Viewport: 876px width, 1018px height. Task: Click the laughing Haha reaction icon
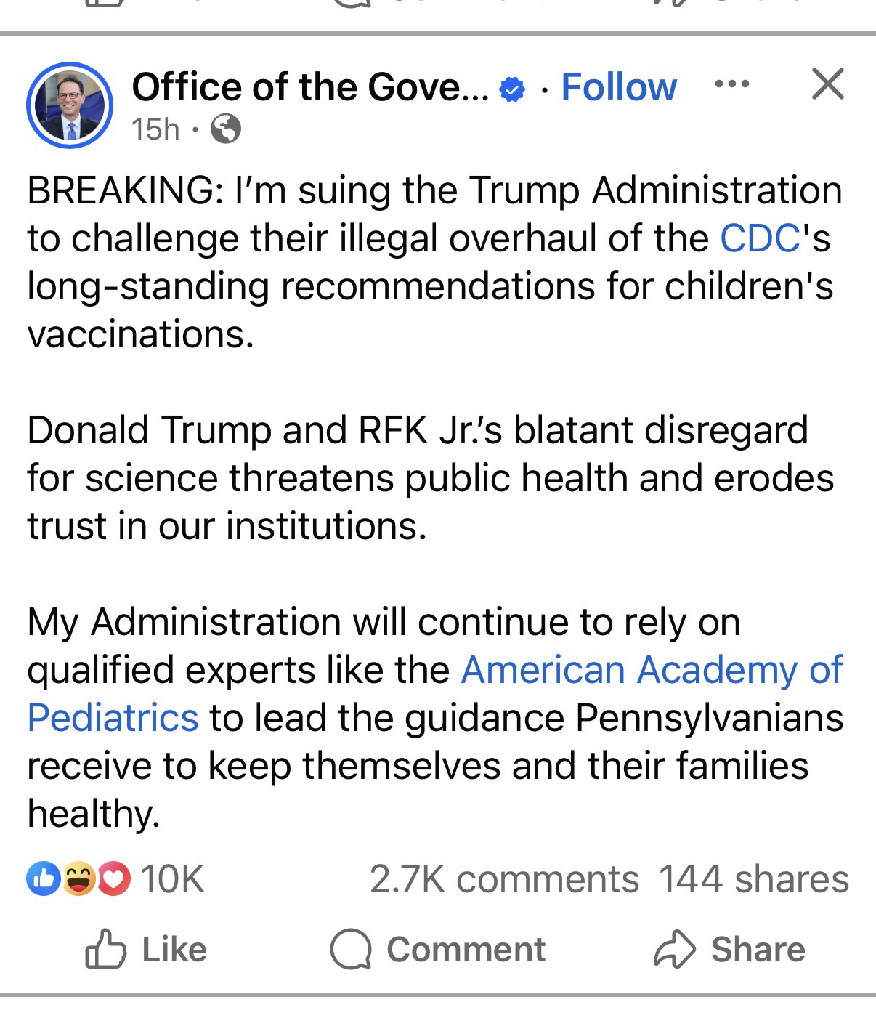78,879
